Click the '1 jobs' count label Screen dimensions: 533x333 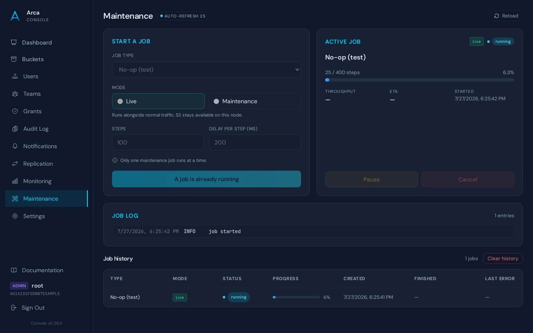[x=471, y=258]
